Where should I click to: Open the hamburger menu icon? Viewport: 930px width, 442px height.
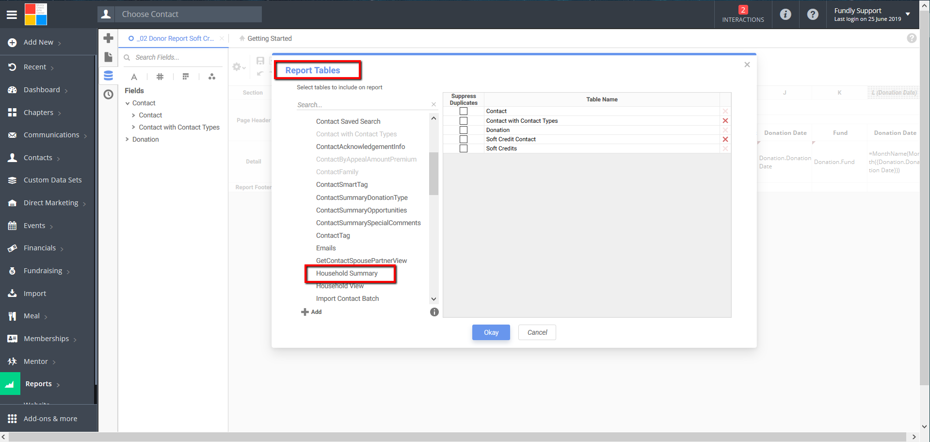tap(12, 15)
